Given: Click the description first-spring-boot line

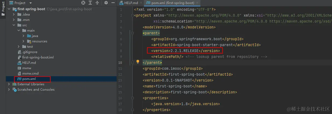Looking at the screenshot, I should pyautogui.click(x=190, y=92).
